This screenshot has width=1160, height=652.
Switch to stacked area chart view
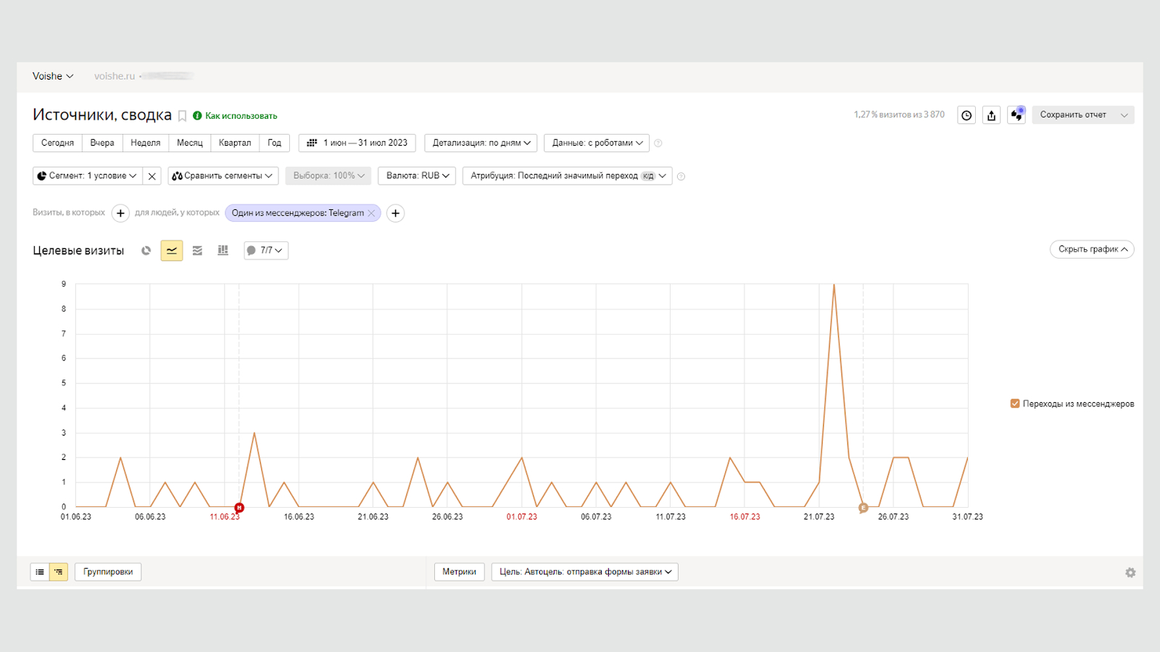tap(197, 251)
